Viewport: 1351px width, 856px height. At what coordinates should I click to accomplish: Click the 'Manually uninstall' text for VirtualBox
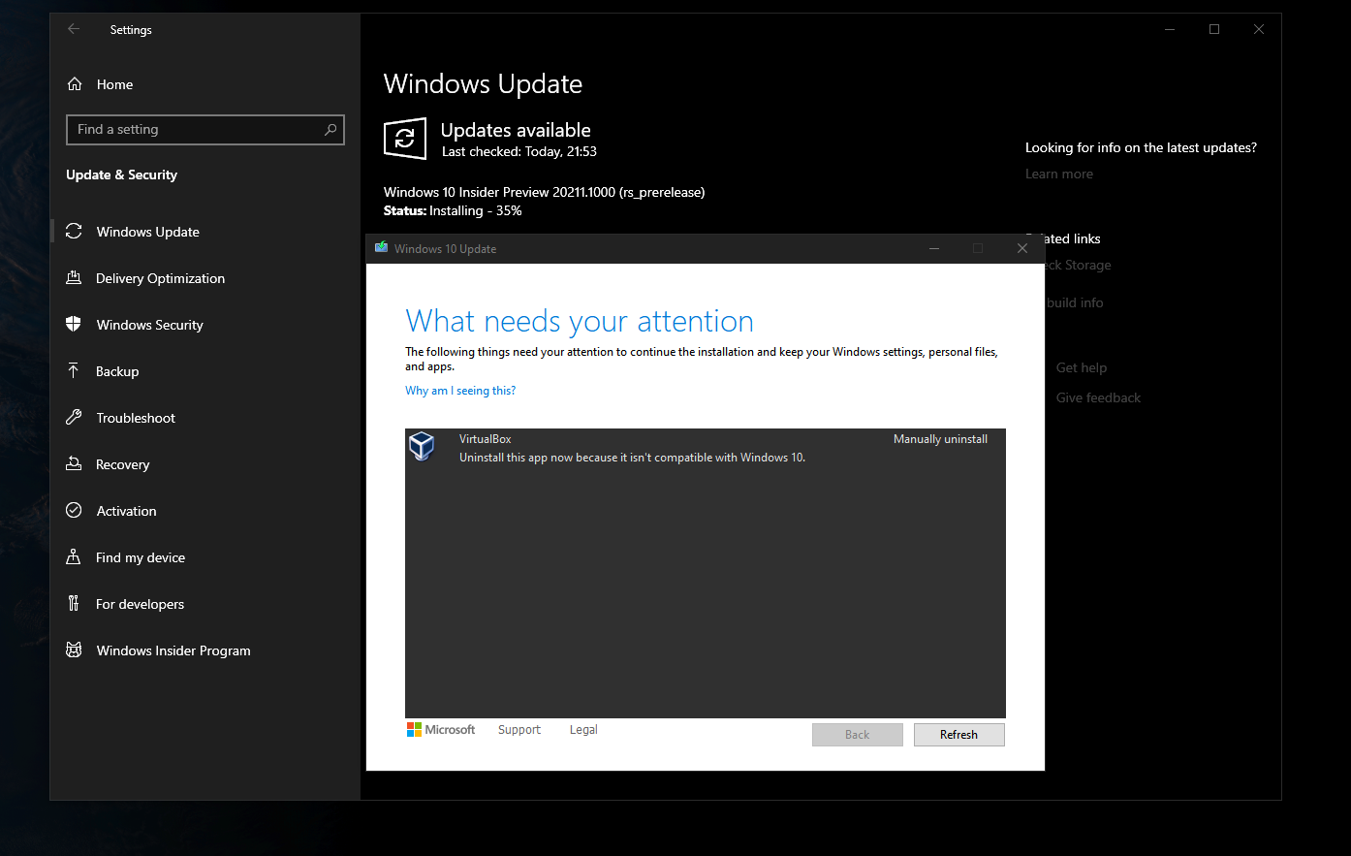[940, 439]
